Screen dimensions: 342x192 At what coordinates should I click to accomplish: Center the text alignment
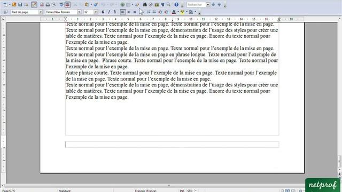tap(129, 12)
